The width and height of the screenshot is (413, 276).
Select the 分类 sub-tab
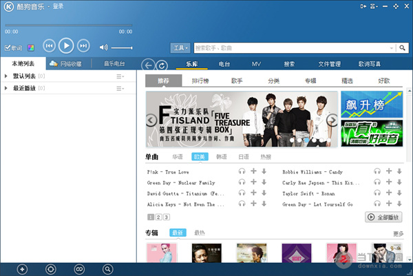coord(274,81)
